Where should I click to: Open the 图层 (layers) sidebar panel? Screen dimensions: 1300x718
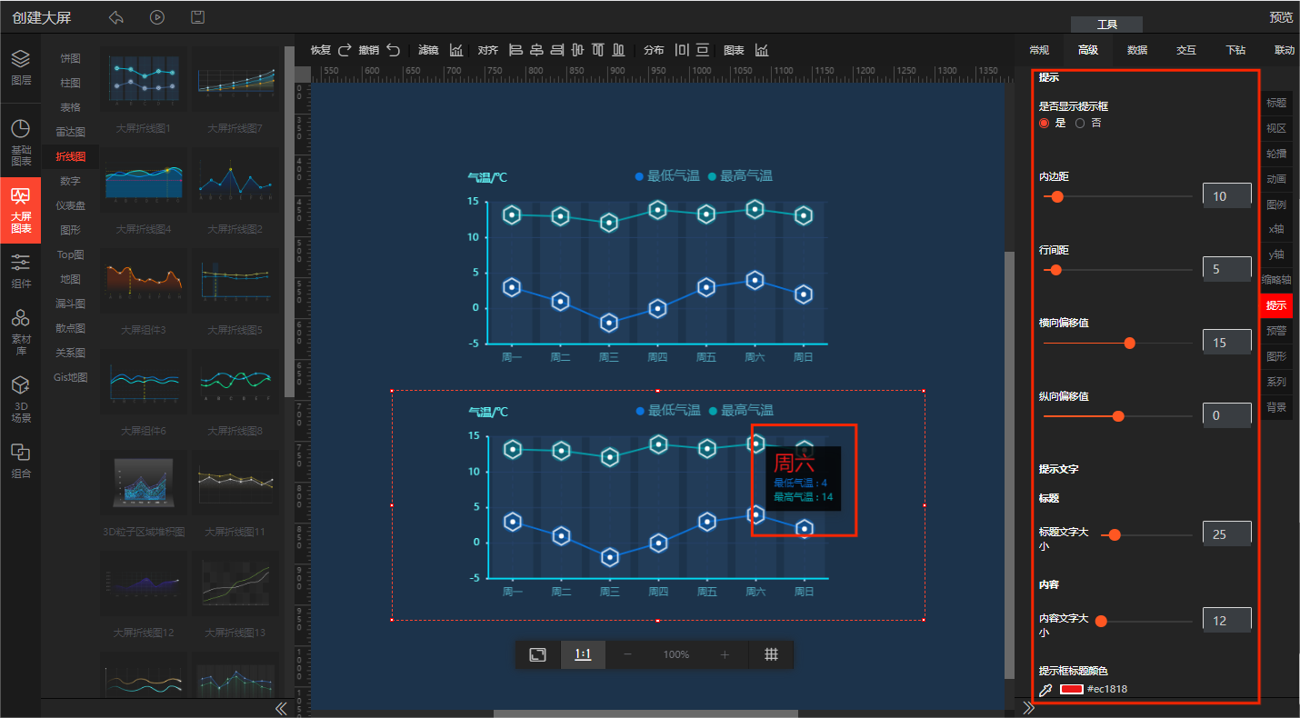[21, 67]
